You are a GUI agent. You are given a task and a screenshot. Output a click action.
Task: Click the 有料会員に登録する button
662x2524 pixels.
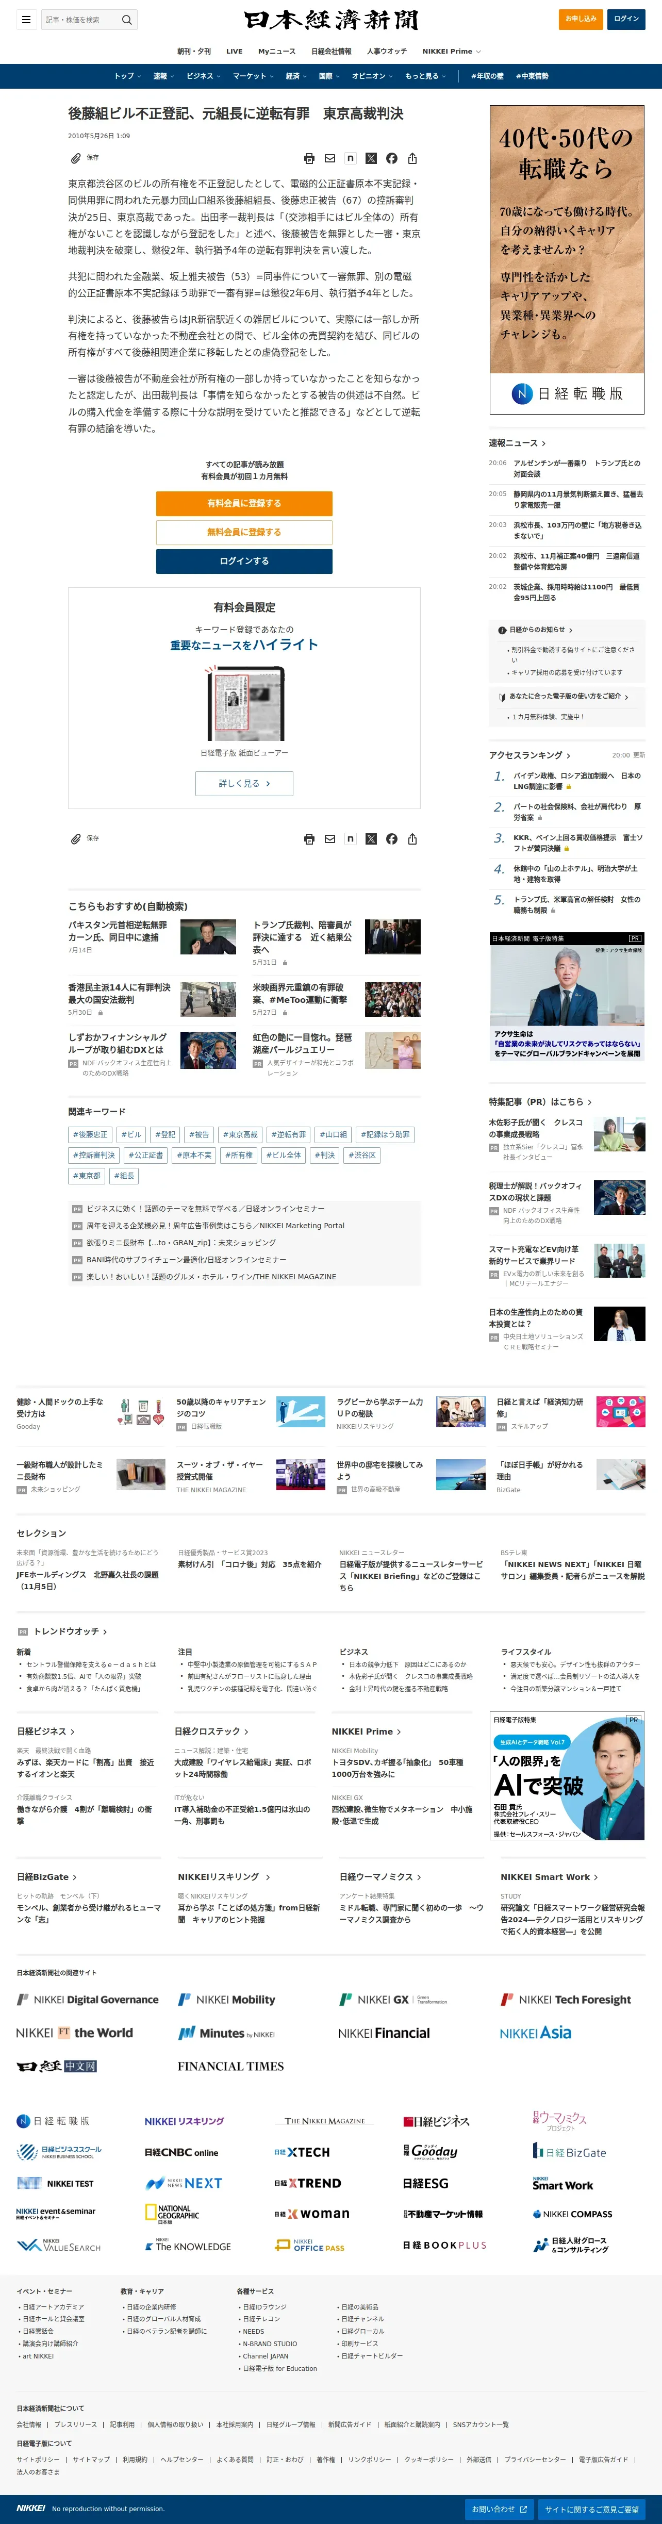[244, 504]
